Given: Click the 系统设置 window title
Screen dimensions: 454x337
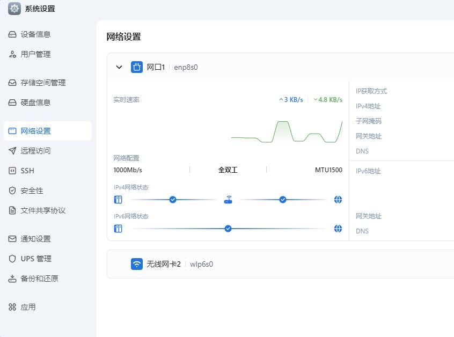Looking at the screenshot, I should 40,9.
